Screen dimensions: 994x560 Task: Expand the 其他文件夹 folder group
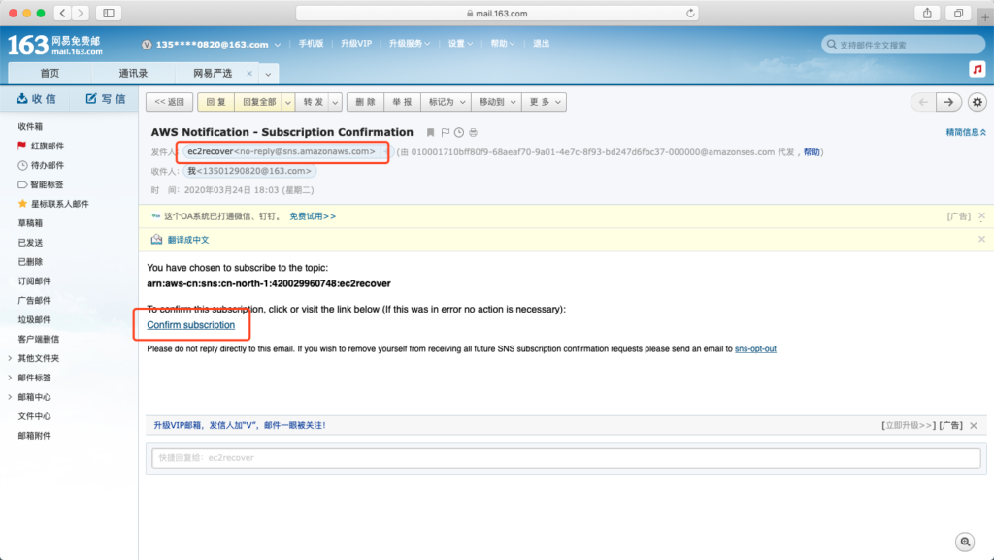(x=10, y=358)
